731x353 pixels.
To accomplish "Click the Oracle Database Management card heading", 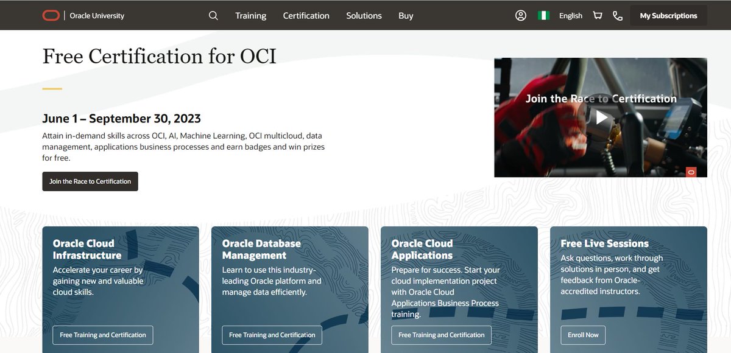I will [261, 249].
